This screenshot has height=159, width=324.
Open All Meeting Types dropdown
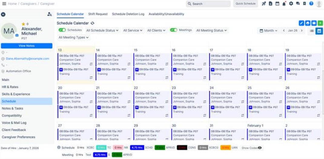(x=74, y=37)
